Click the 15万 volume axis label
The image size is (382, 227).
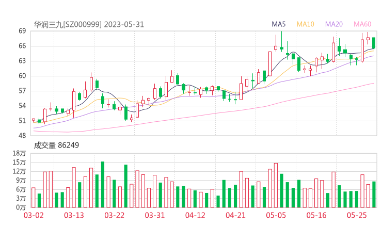(x=19, y=163)
